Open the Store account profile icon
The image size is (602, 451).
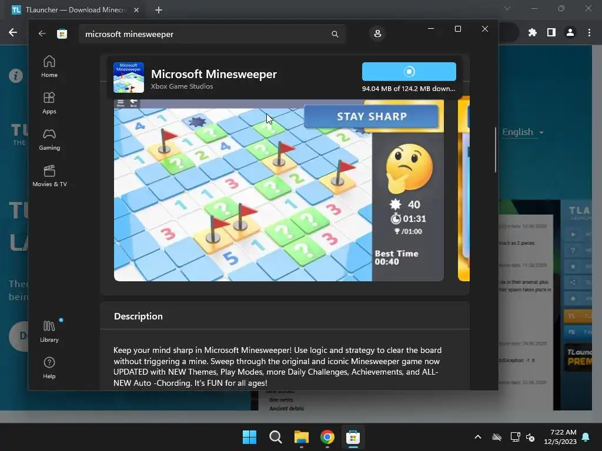point(377,33)
